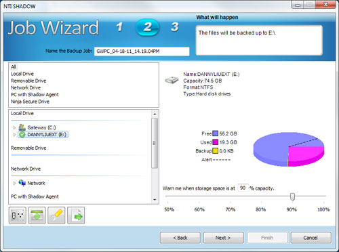Click the Name the Backup Job field

pos(142,51)
